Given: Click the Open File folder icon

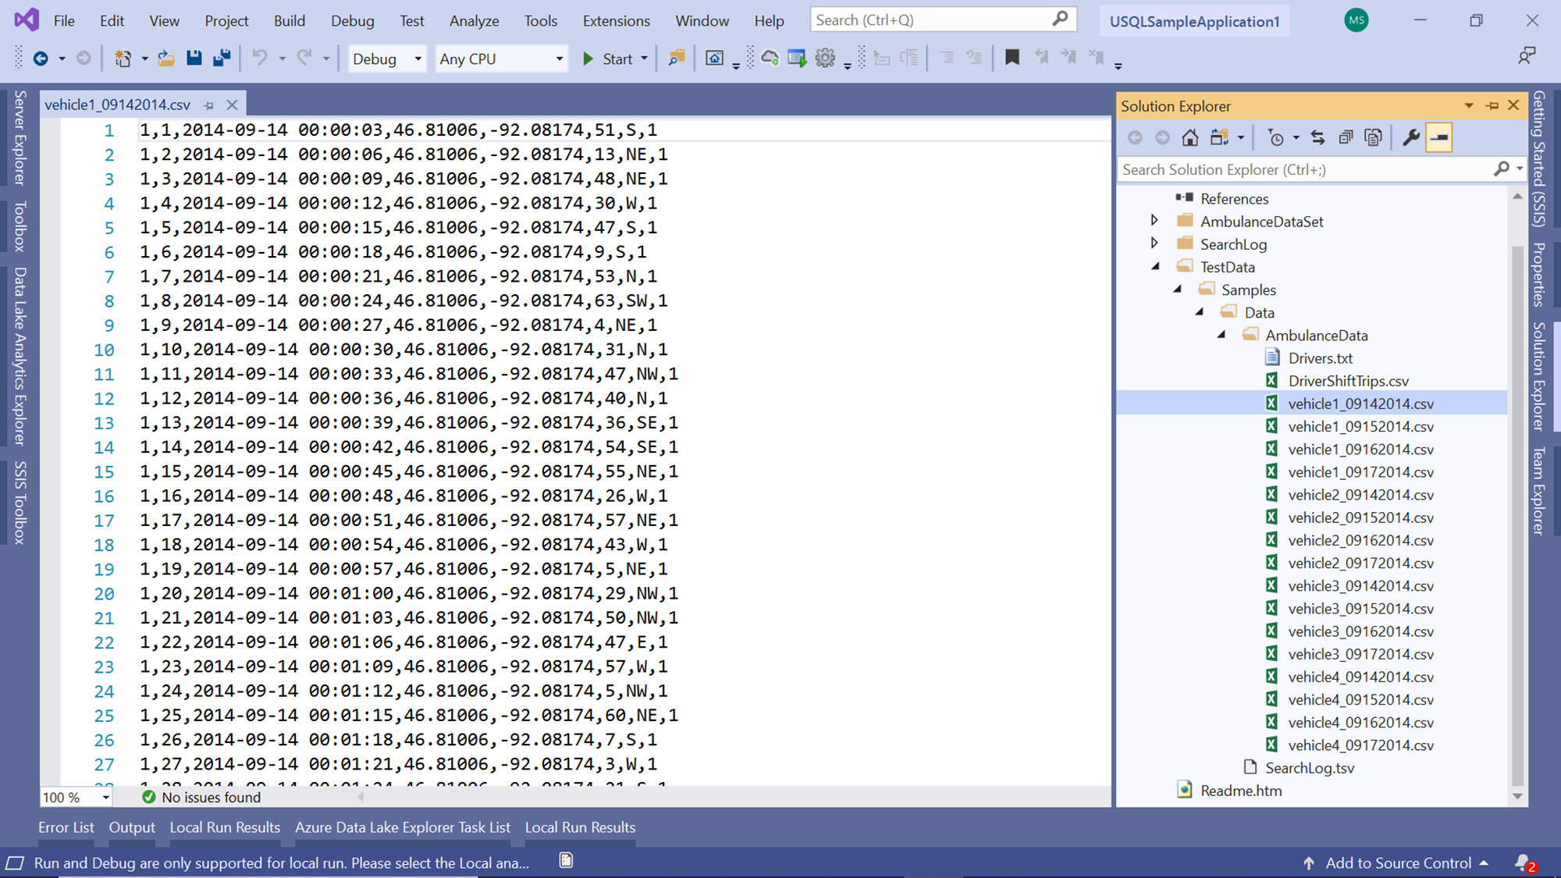Looking at the screenshot, I should 165,58.
